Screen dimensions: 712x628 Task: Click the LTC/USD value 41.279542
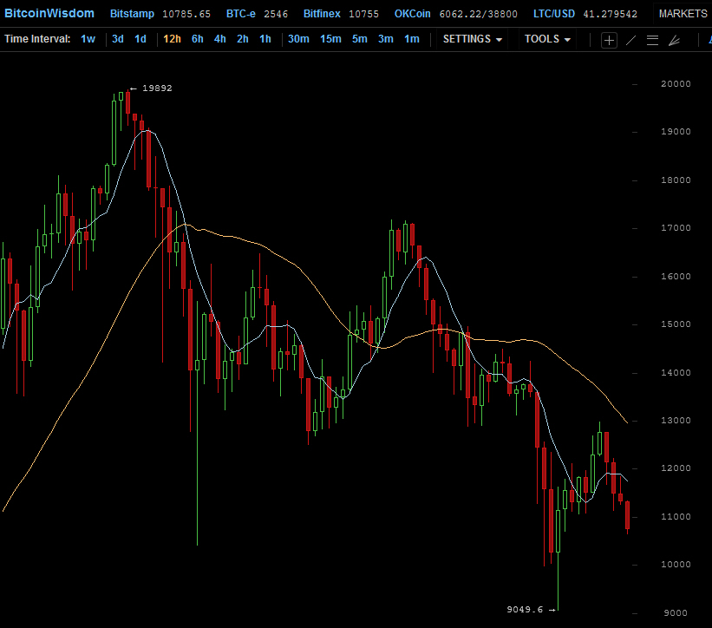[611, 14]
